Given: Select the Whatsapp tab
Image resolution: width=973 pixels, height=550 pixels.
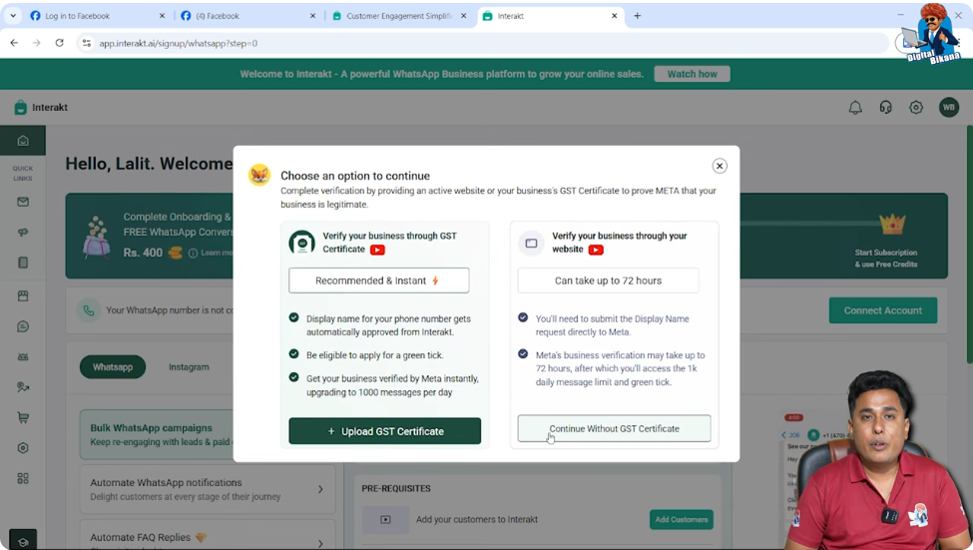Looking at the screenshot, I should (113, 367).
